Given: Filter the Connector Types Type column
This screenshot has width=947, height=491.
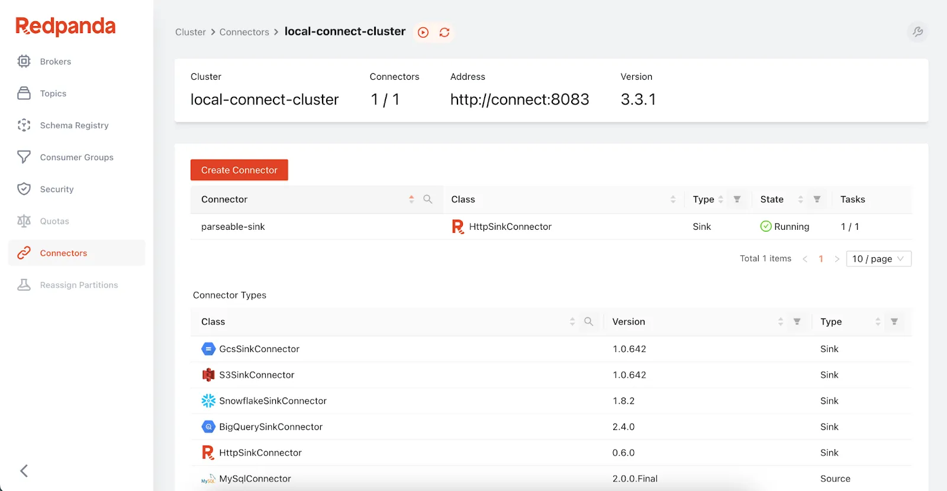Looking at the screenshot, I should 894,322.
